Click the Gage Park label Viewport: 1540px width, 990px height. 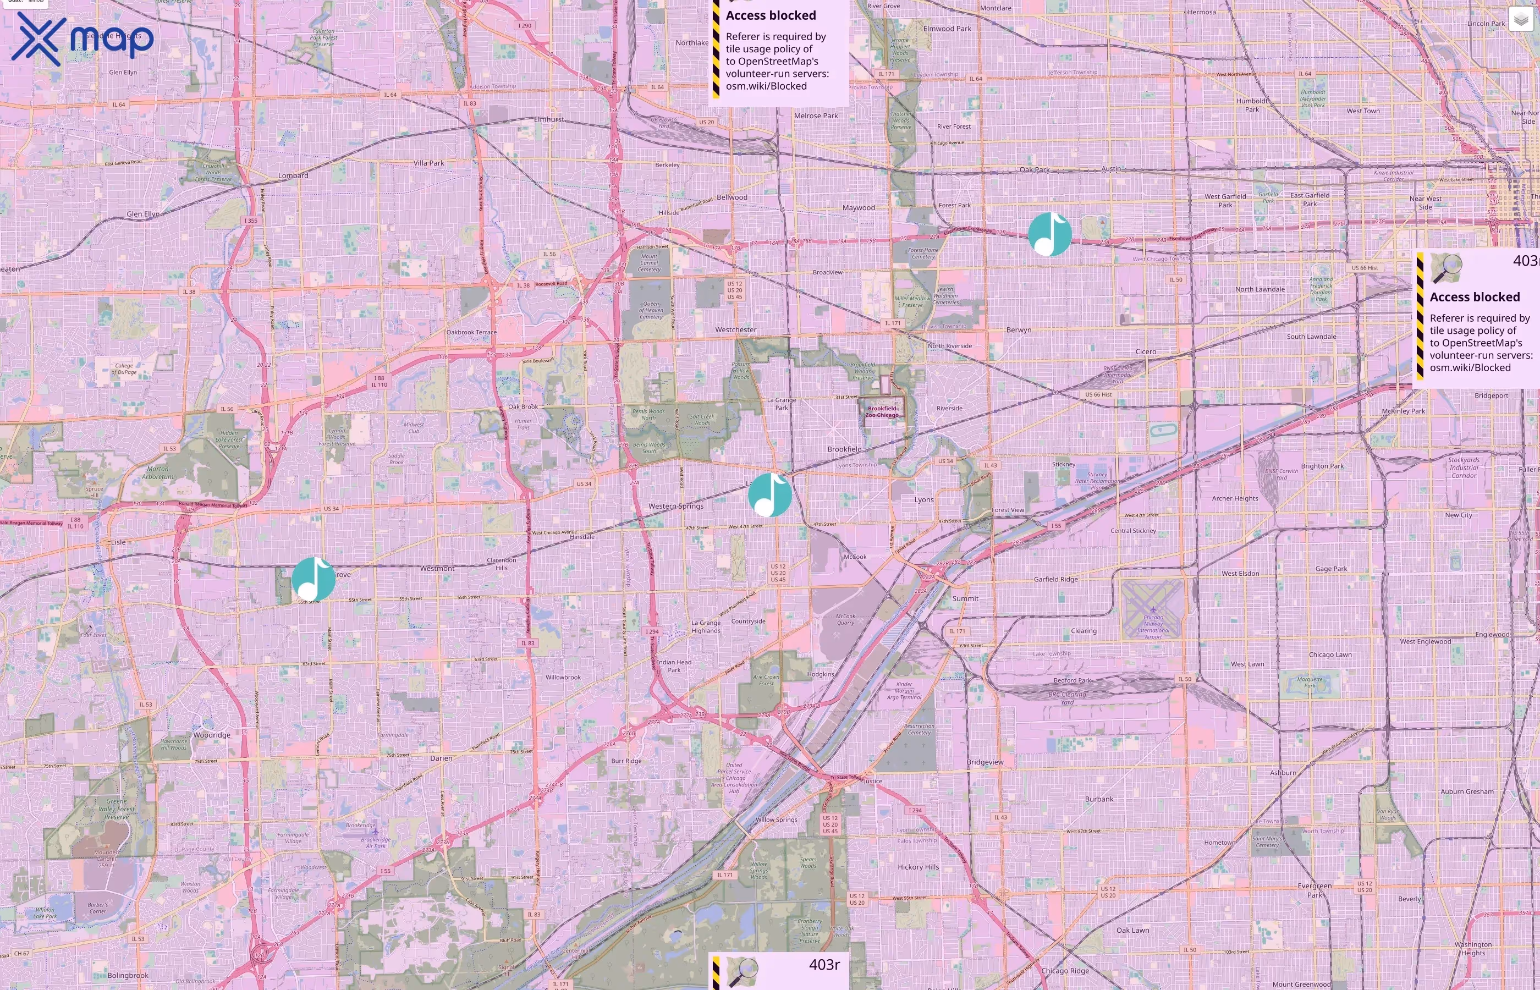click(1330, 569)
